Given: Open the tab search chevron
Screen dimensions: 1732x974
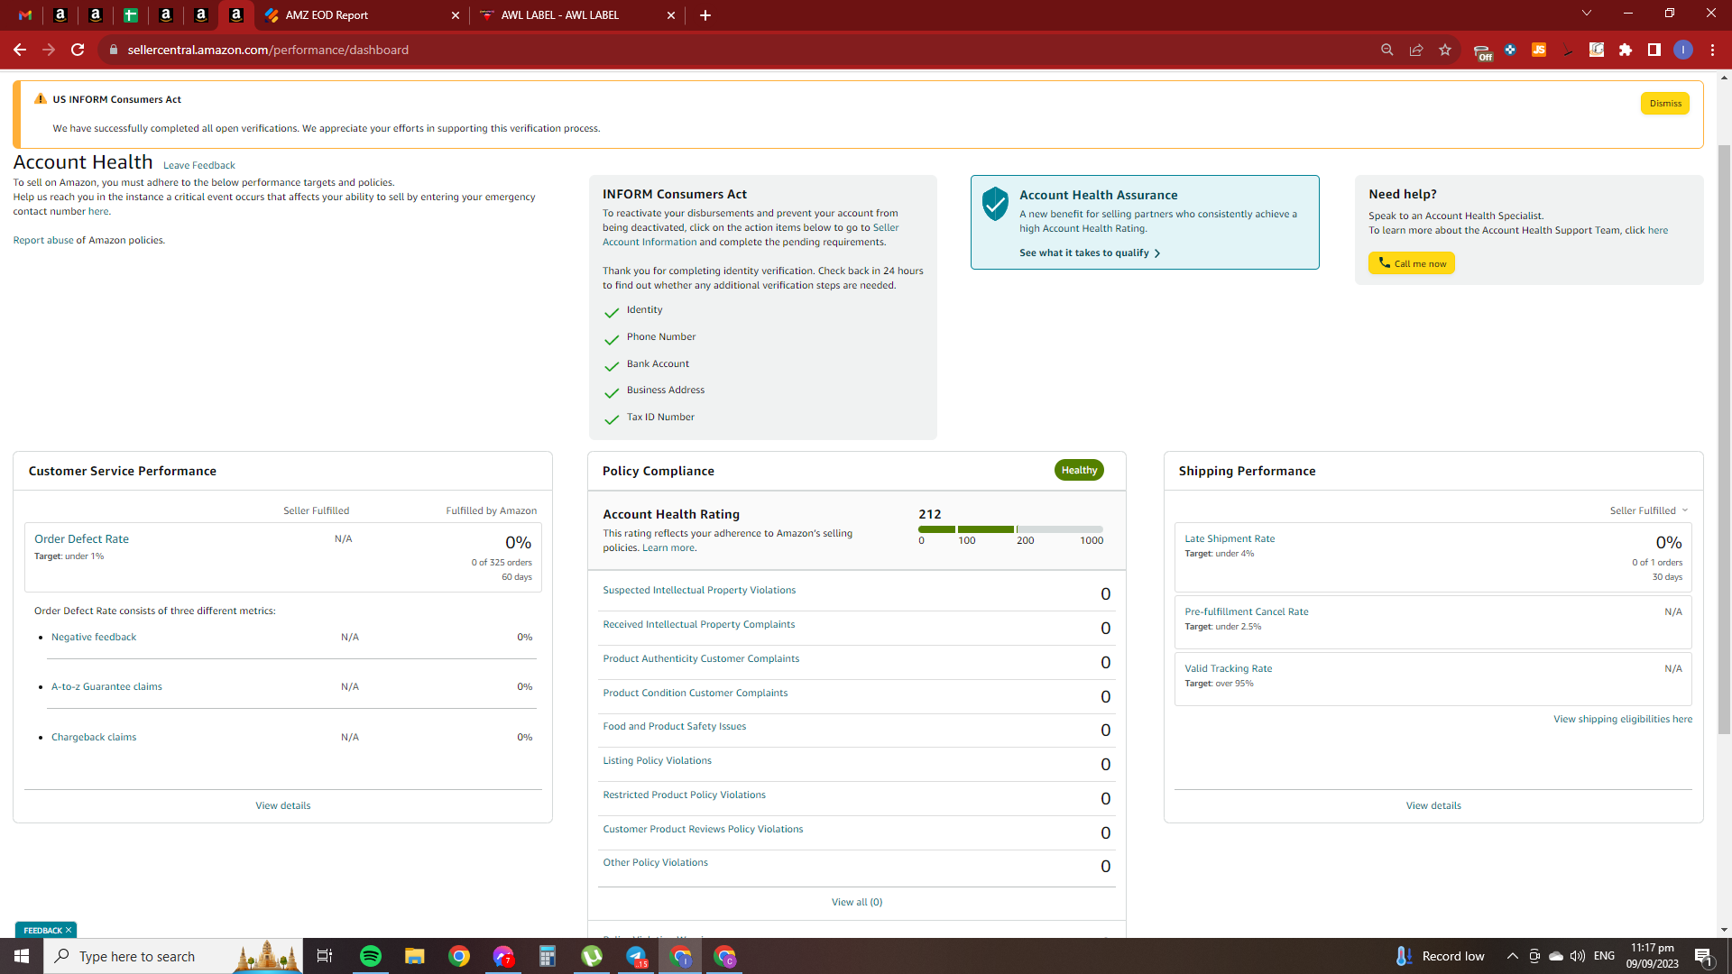Looking at the screenshot, I should pyautogui.click(x=1587, y=14).
